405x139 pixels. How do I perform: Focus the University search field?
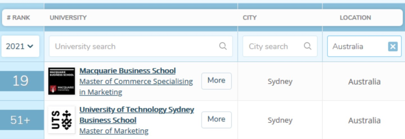coord(141,46)
